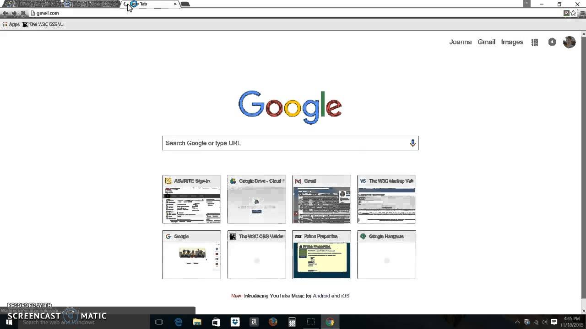Launch Firefox from taskbar

pyautogui.click(x=273, y=322)
